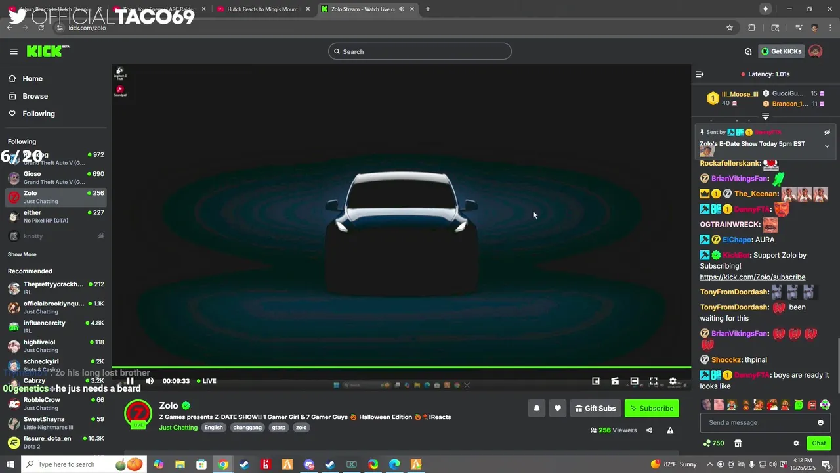
Task: Select the gtarp tag
Action: click(279, 428)
